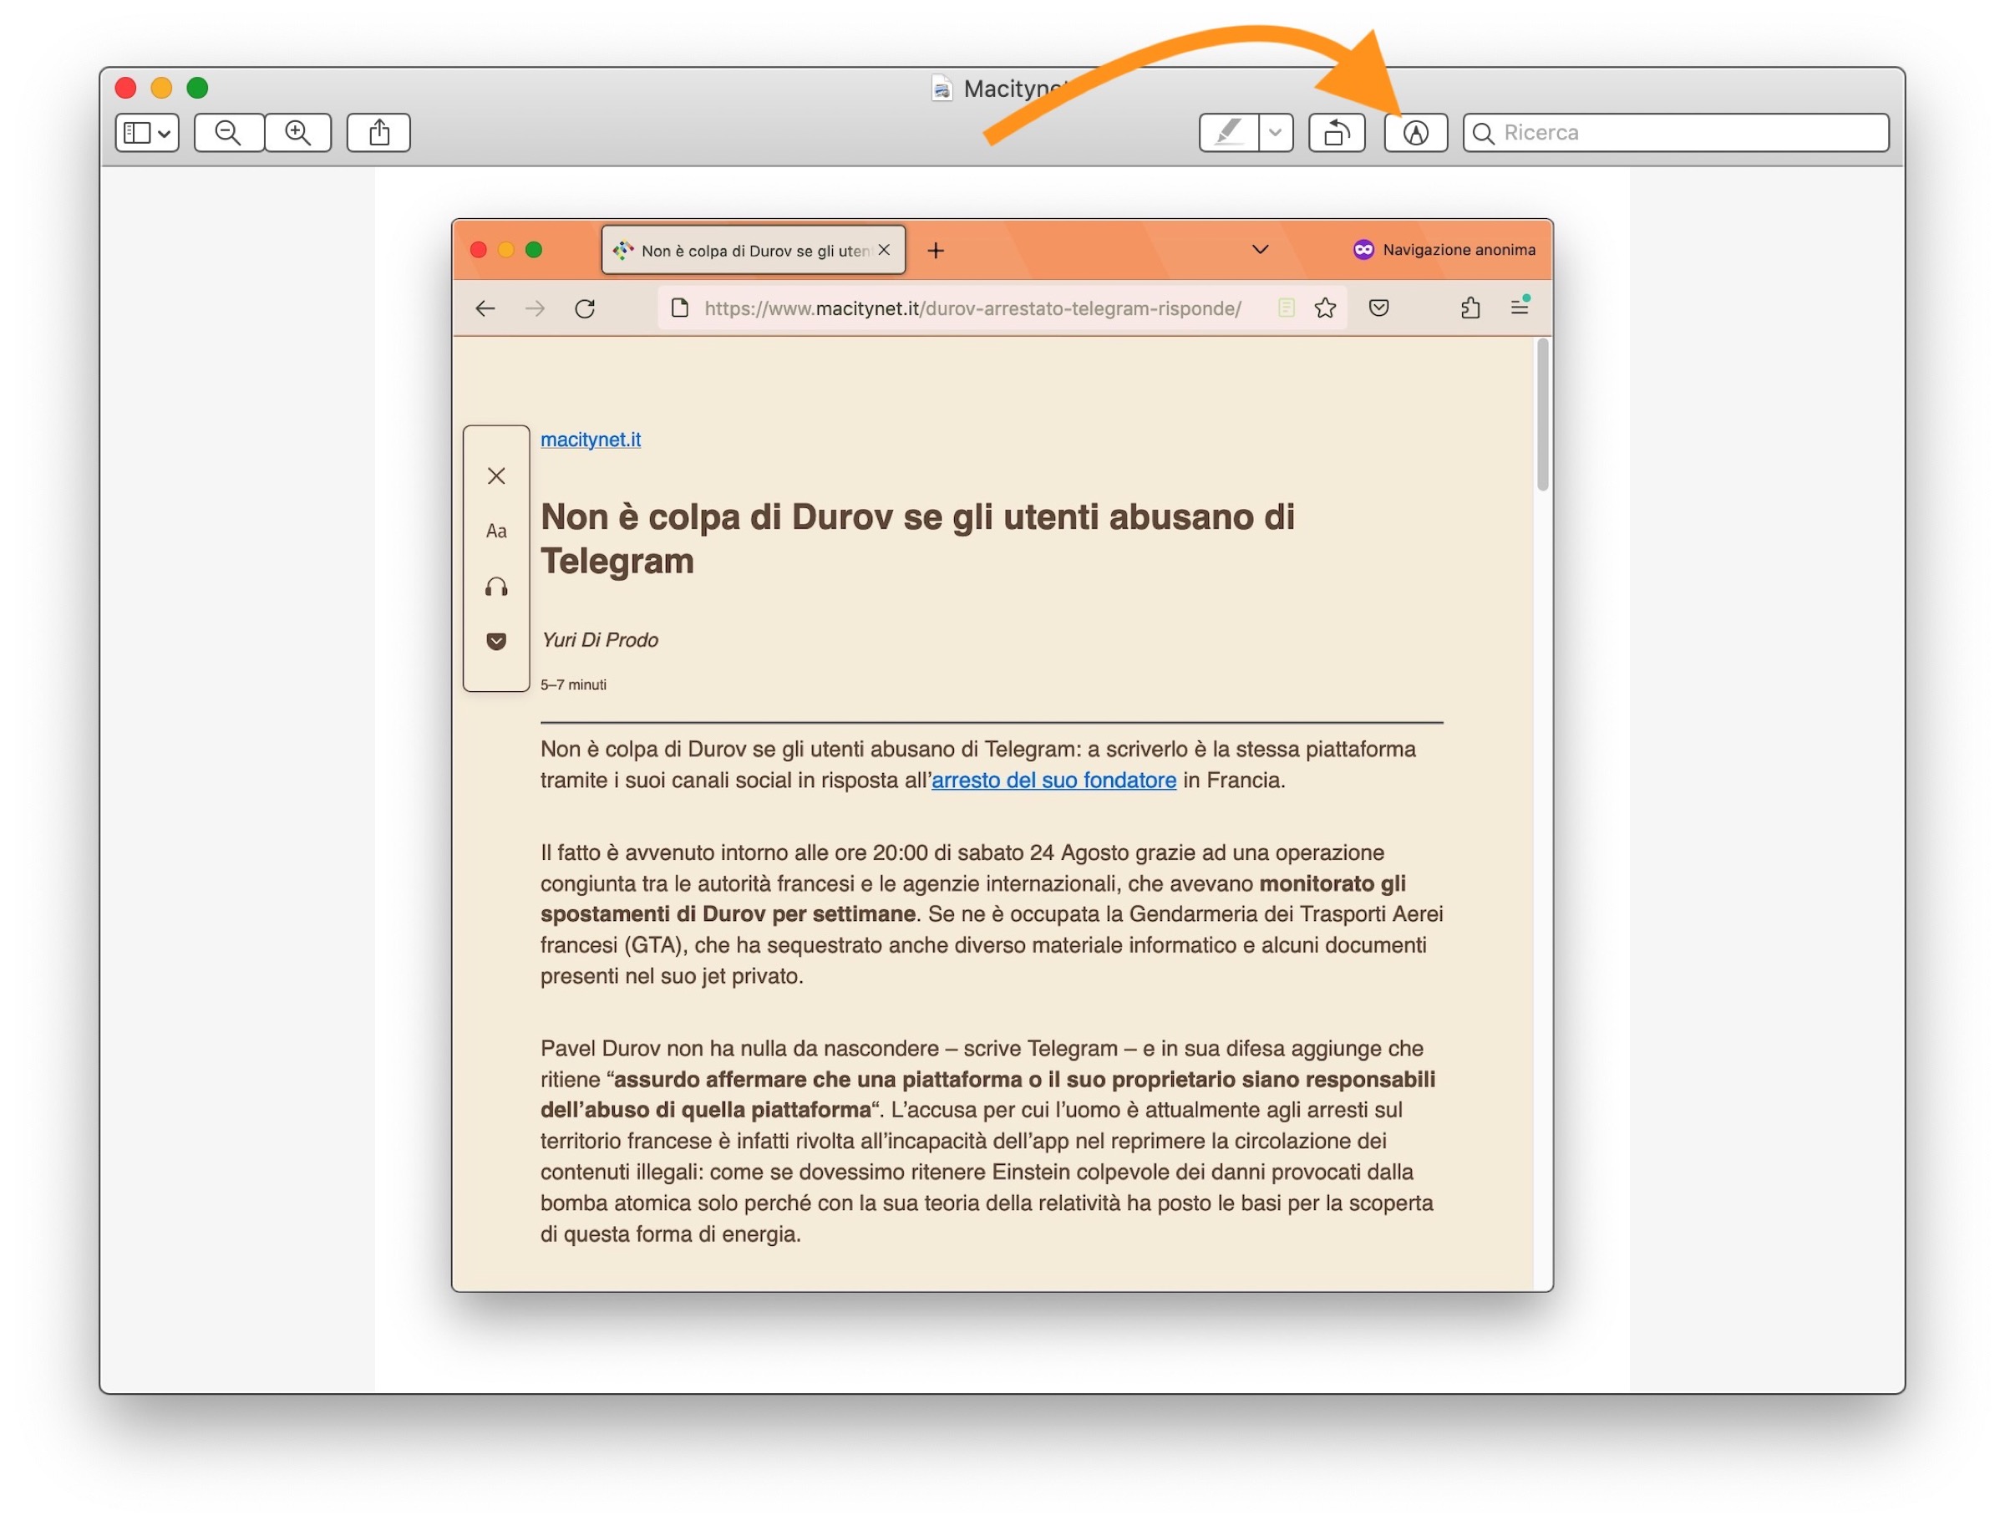Toggle reader view icon in address bar
2005x1526 pixels.
pos(1285,308)
